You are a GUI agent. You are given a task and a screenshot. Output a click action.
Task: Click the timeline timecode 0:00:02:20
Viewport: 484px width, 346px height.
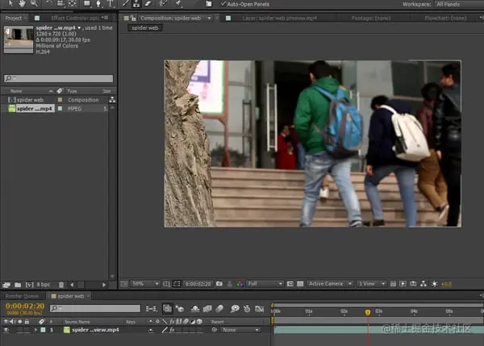click(25, 306)
